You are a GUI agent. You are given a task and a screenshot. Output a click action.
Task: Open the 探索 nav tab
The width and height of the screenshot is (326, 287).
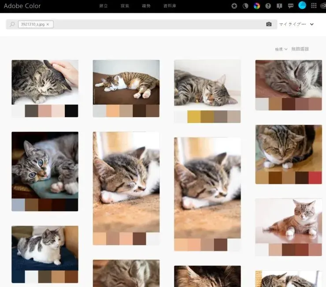point(125,6)
